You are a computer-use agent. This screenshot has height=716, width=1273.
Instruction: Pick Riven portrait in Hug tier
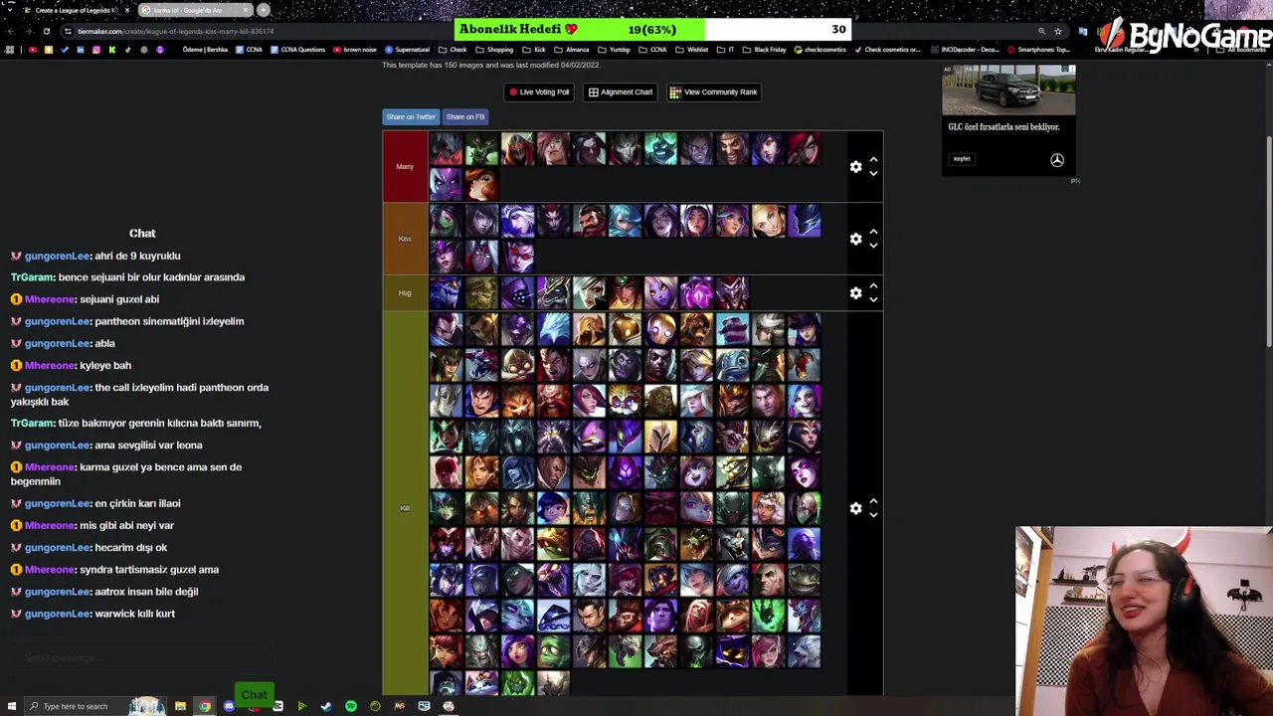[589, 293]
